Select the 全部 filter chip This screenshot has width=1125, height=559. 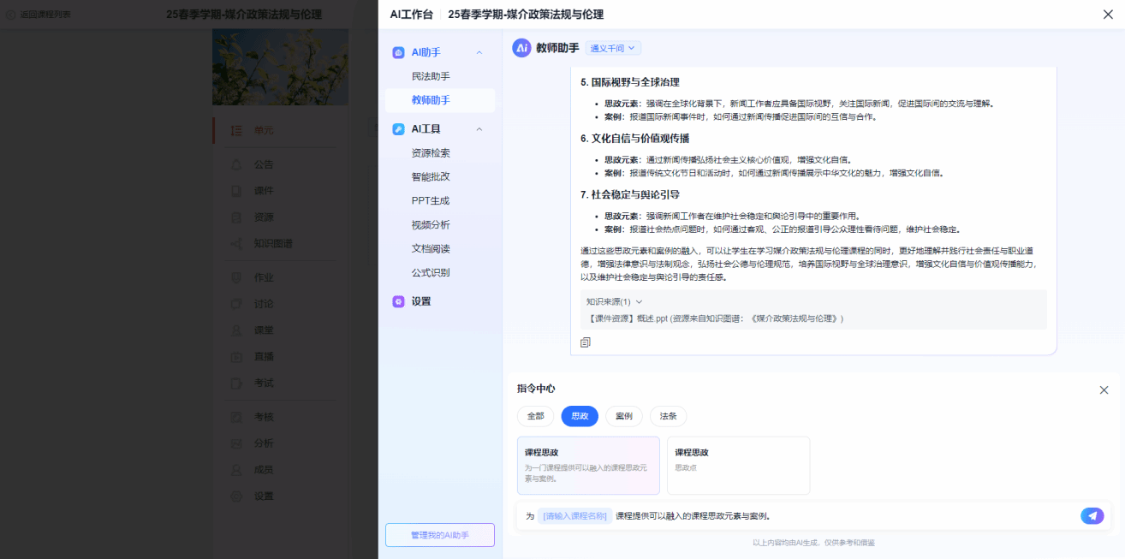[535, 416]
